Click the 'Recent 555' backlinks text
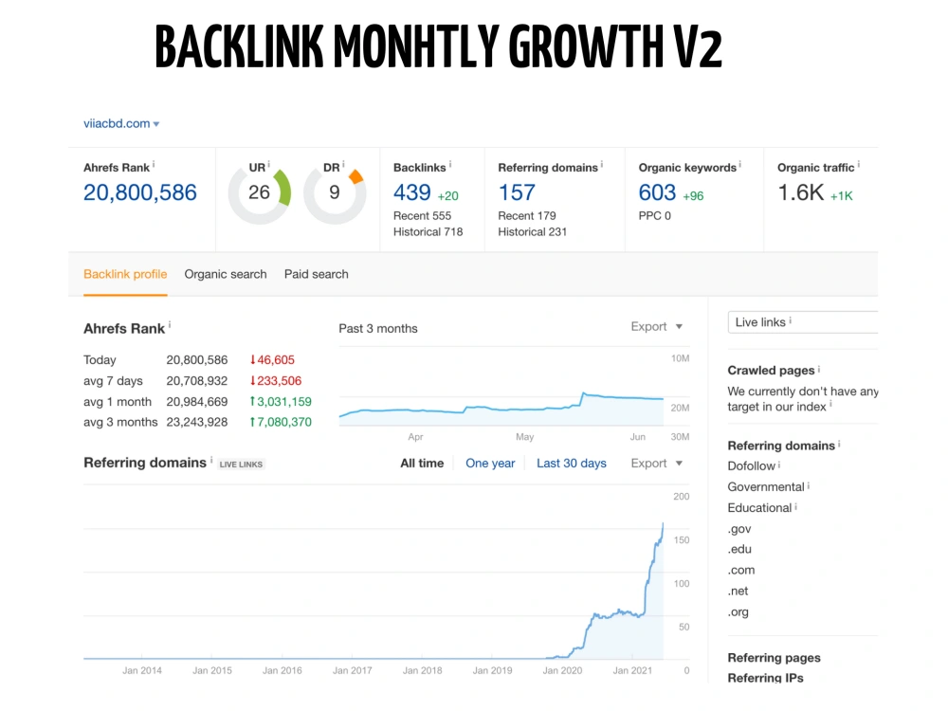 pos(422,216)
